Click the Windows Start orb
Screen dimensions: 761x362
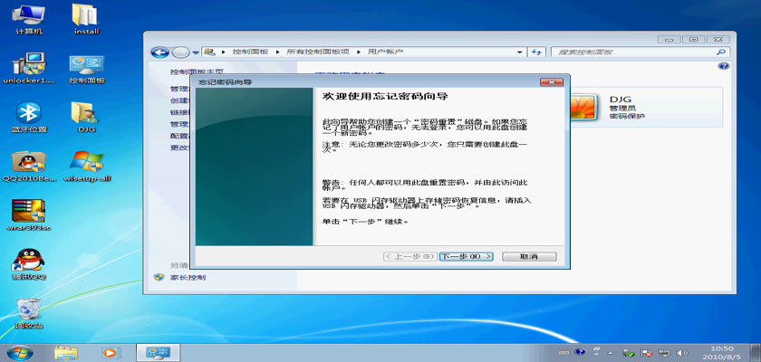point(17,351)
